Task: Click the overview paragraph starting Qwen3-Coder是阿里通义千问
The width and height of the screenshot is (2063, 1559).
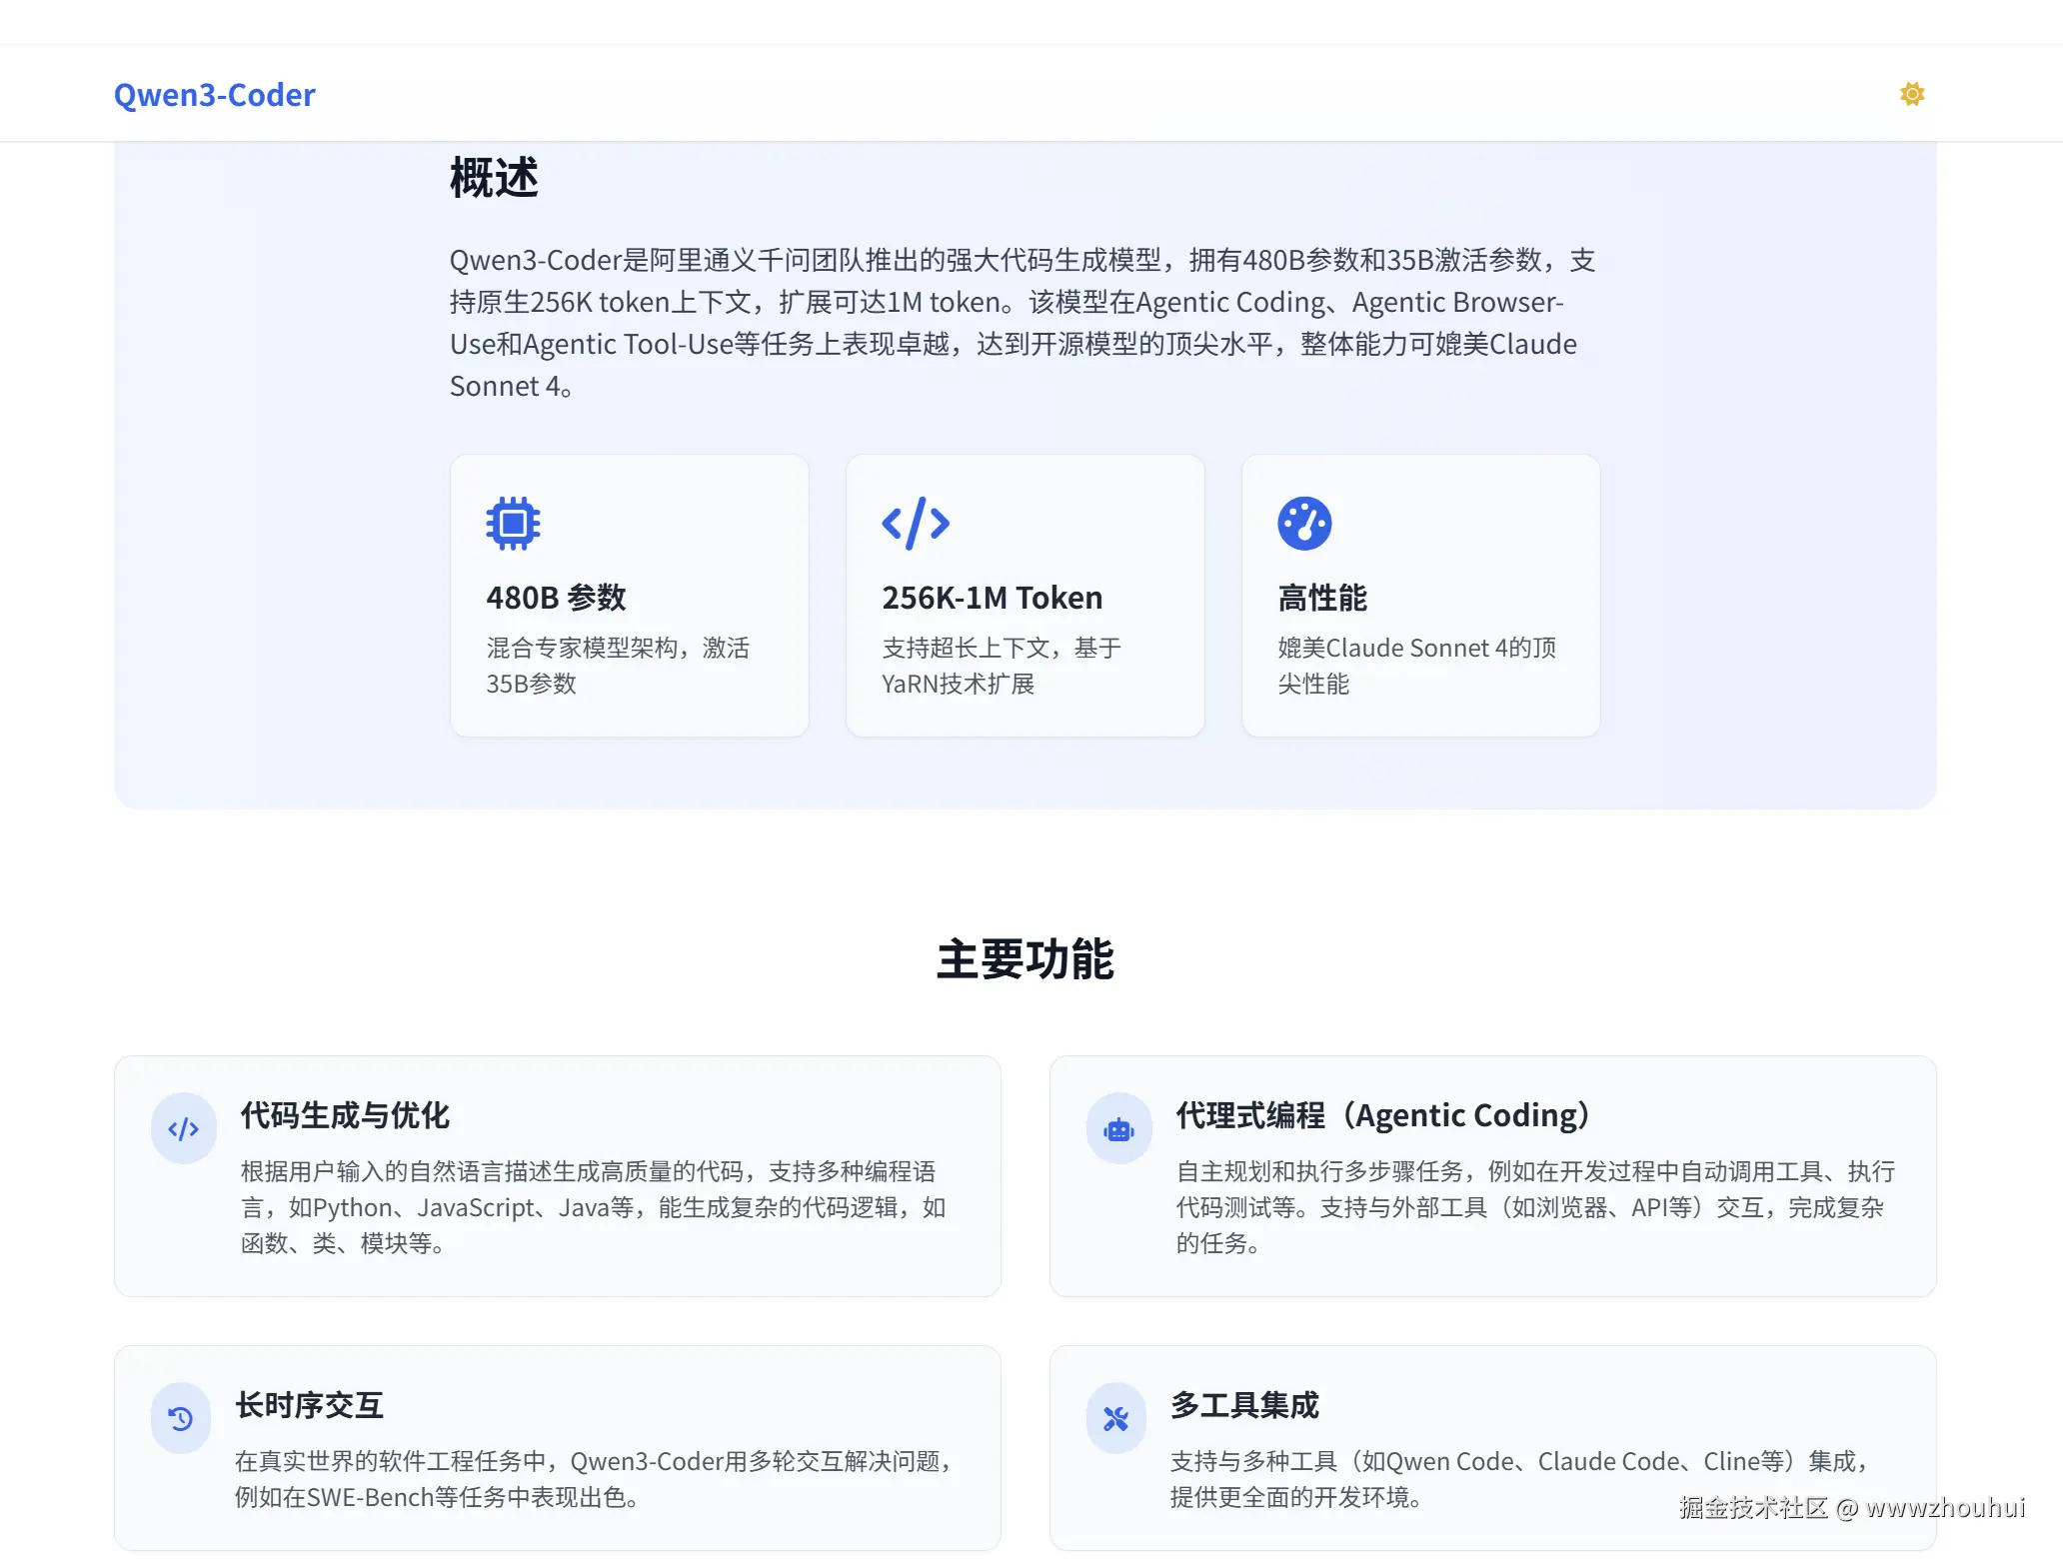Action: tap(1023, 323)
